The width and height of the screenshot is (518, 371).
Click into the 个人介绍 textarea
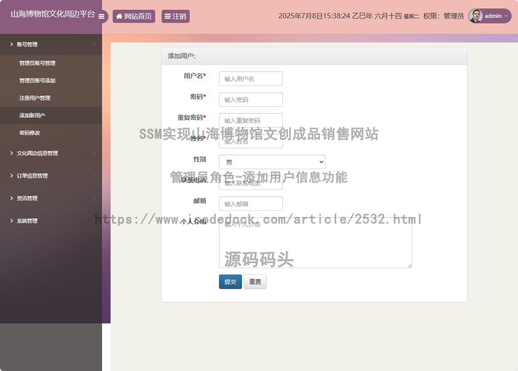click(316, 243)
